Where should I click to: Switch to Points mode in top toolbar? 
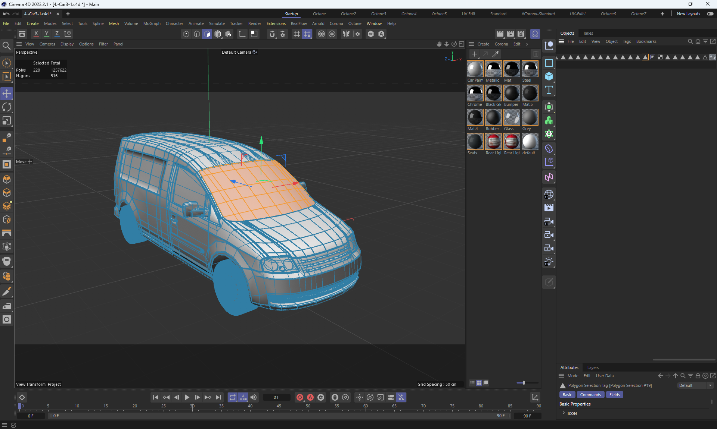click(186, 34)
